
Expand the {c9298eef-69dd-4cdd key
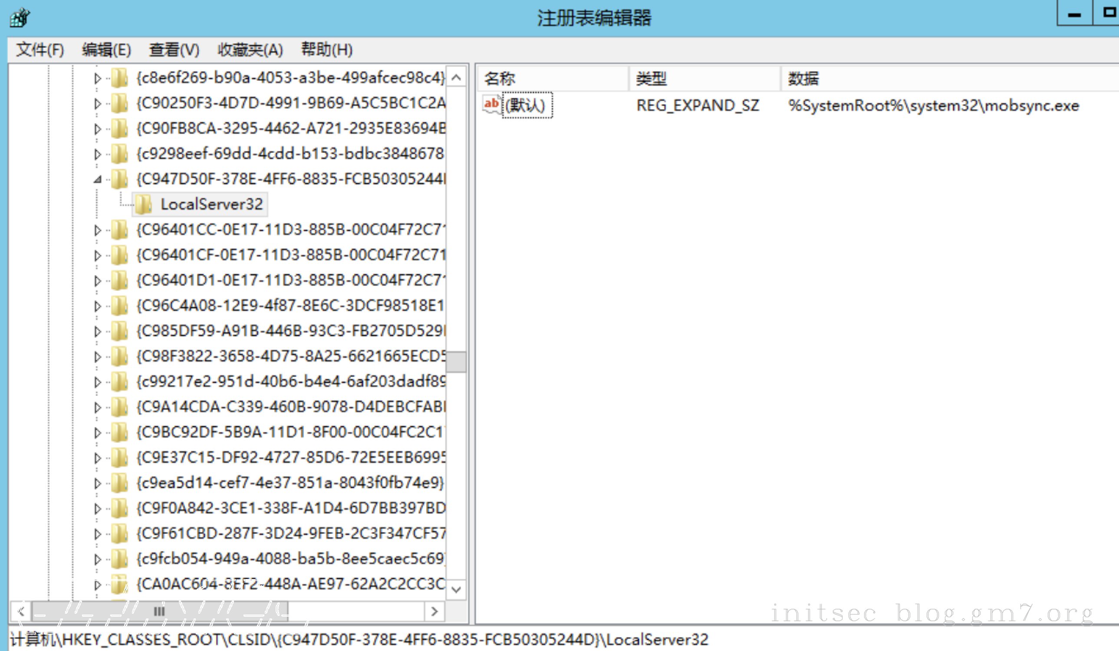pyautogui.click(x=98, y=154)
